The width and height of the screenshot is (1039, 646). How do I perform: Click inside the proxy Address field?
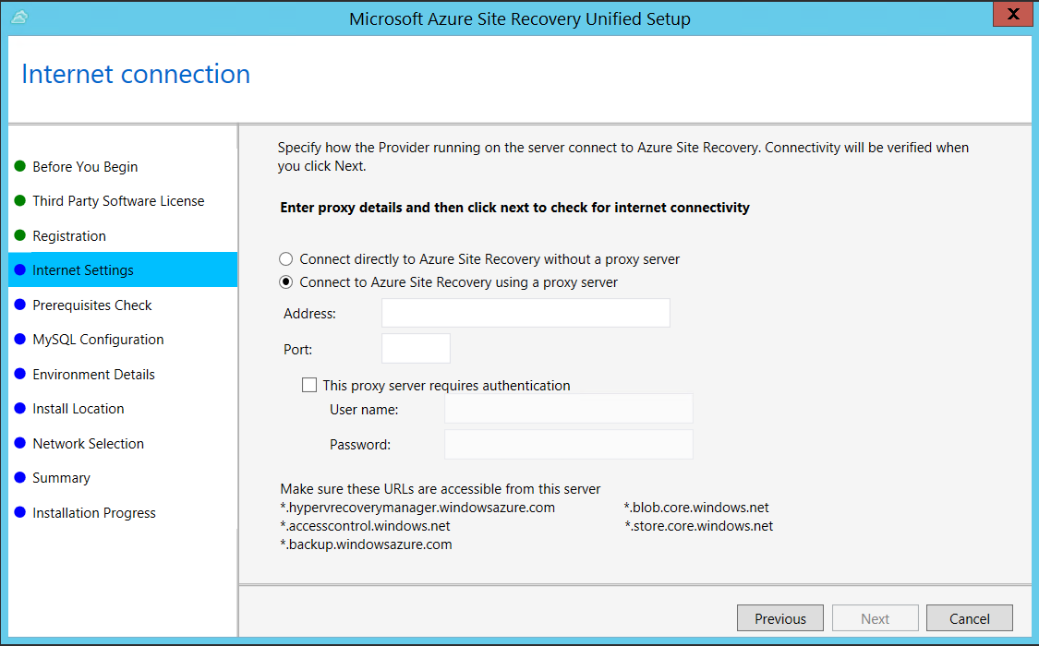click(525, 313)
